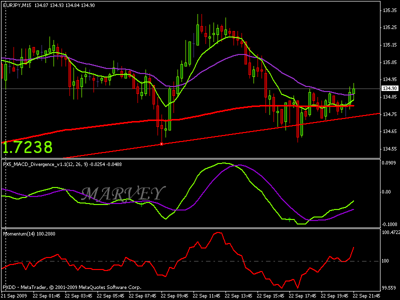Click the 22 Sep 11:45 time label

point(208,295)
